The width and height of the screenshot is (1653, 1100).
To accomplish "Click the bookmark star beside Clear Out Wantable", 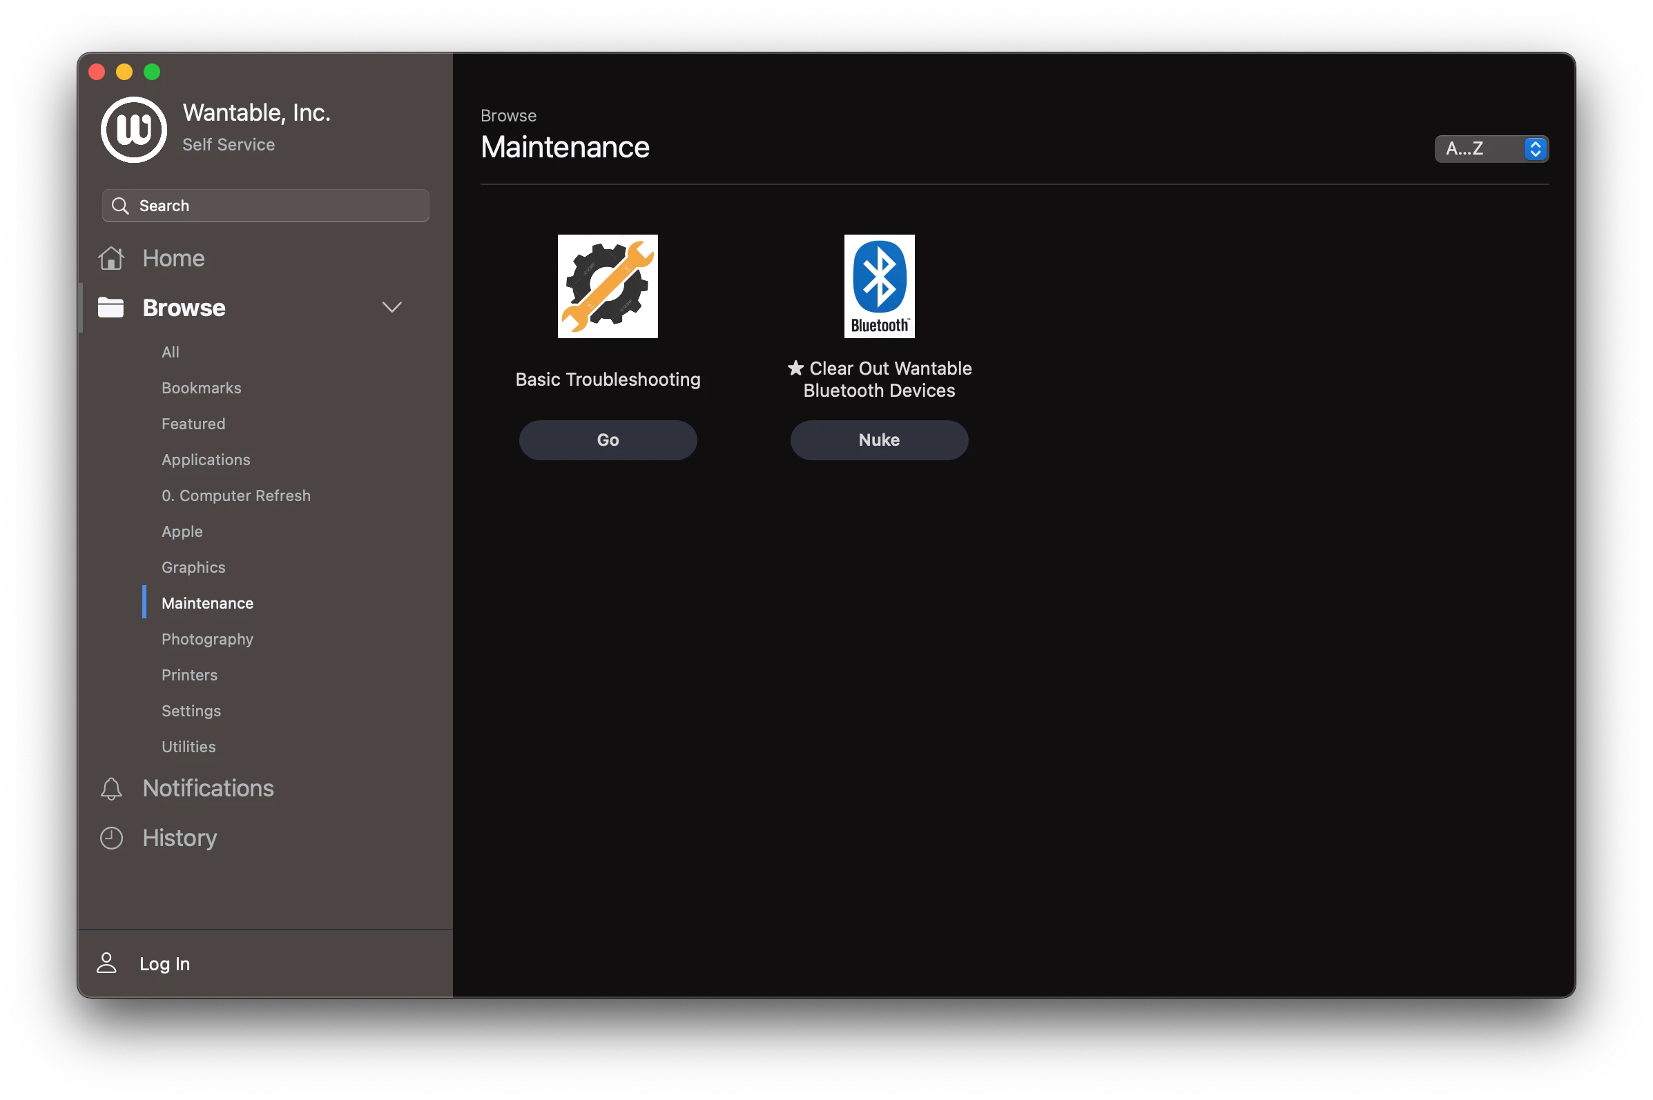I will [x=795, y=369].
